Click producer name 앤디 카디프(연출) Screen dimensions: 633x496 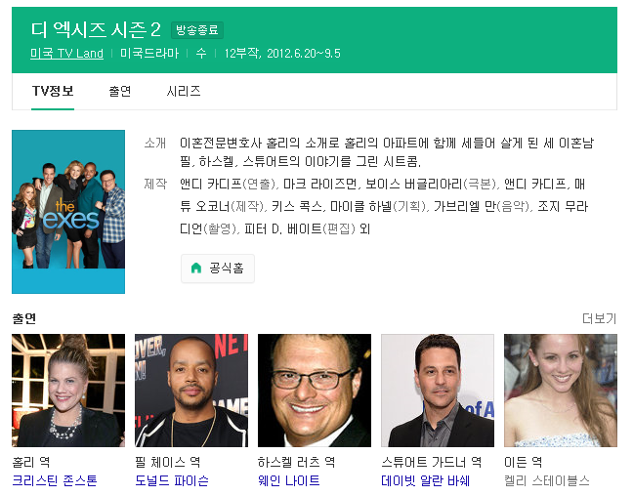(228, 184)
